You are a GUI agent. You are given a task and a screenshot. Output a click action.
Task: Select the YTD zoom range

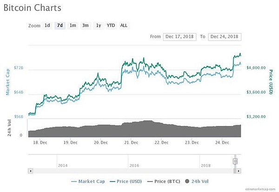111,26
